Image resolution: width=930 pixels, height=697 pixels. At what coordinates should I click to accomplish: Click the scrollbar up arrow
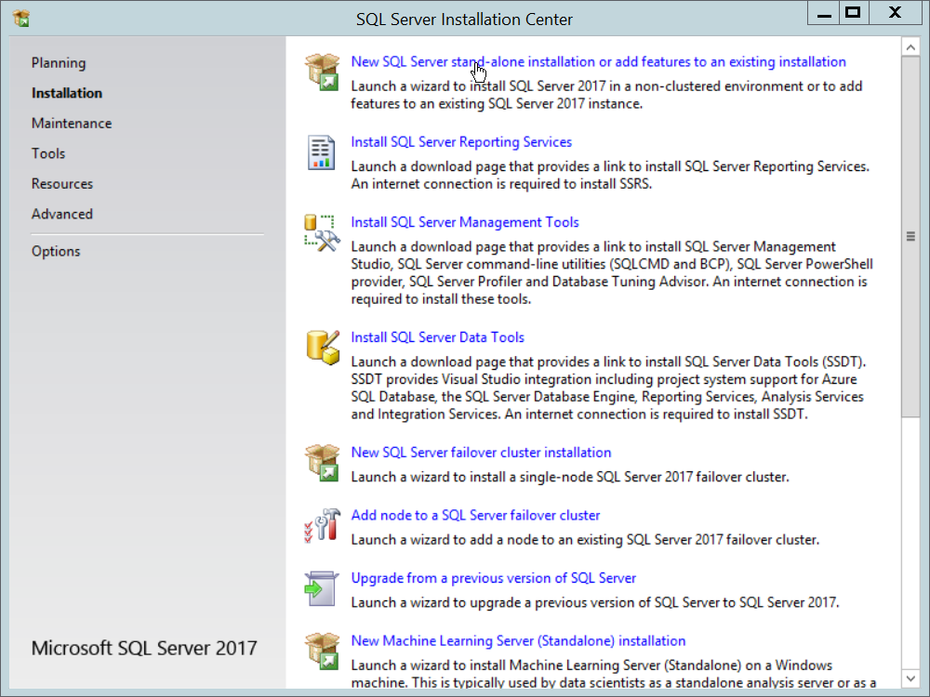pos(911,46)
